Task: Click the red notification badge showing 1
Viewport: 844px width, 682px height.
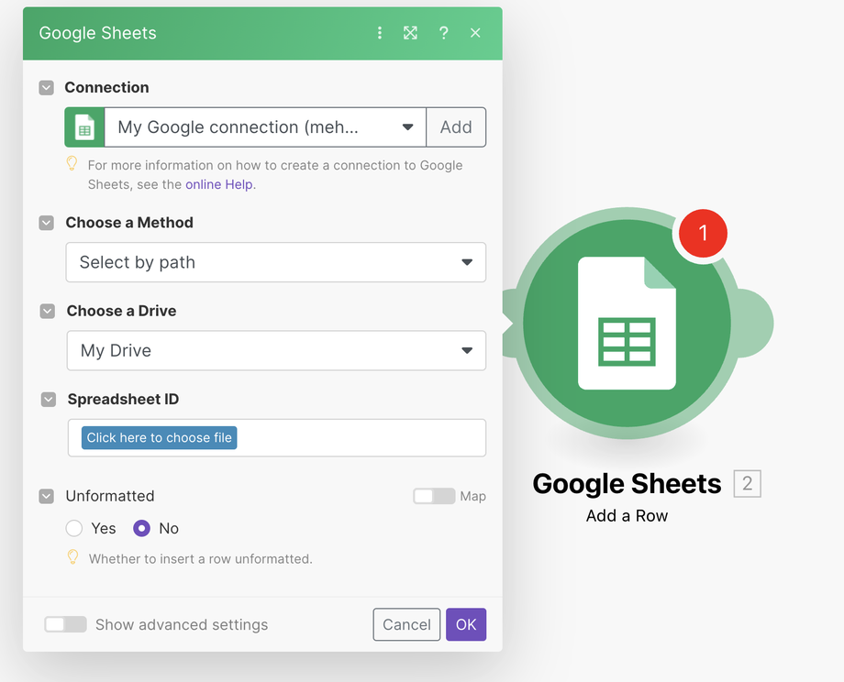Action: pyautogui.click(x=703, y=233)
